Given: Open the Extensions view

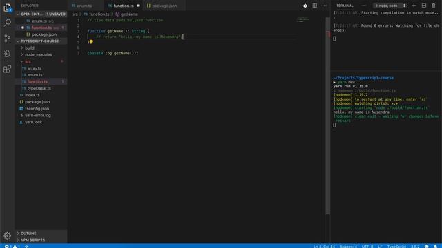Looking at the screenshot, I should click(x=8, y=69).
